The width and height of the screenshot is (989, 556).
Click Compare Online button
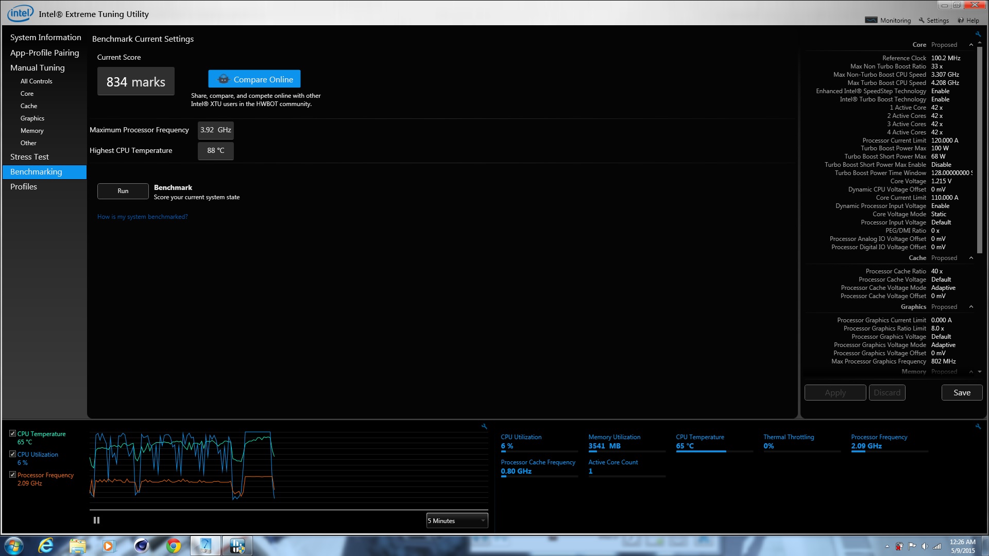click(x=254, y=79)
